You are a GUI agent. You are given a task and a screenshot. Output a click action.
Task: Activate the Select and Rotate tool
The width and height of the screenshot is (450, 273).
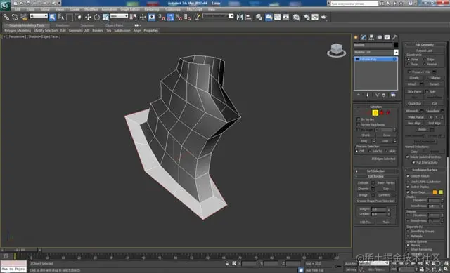97,17
